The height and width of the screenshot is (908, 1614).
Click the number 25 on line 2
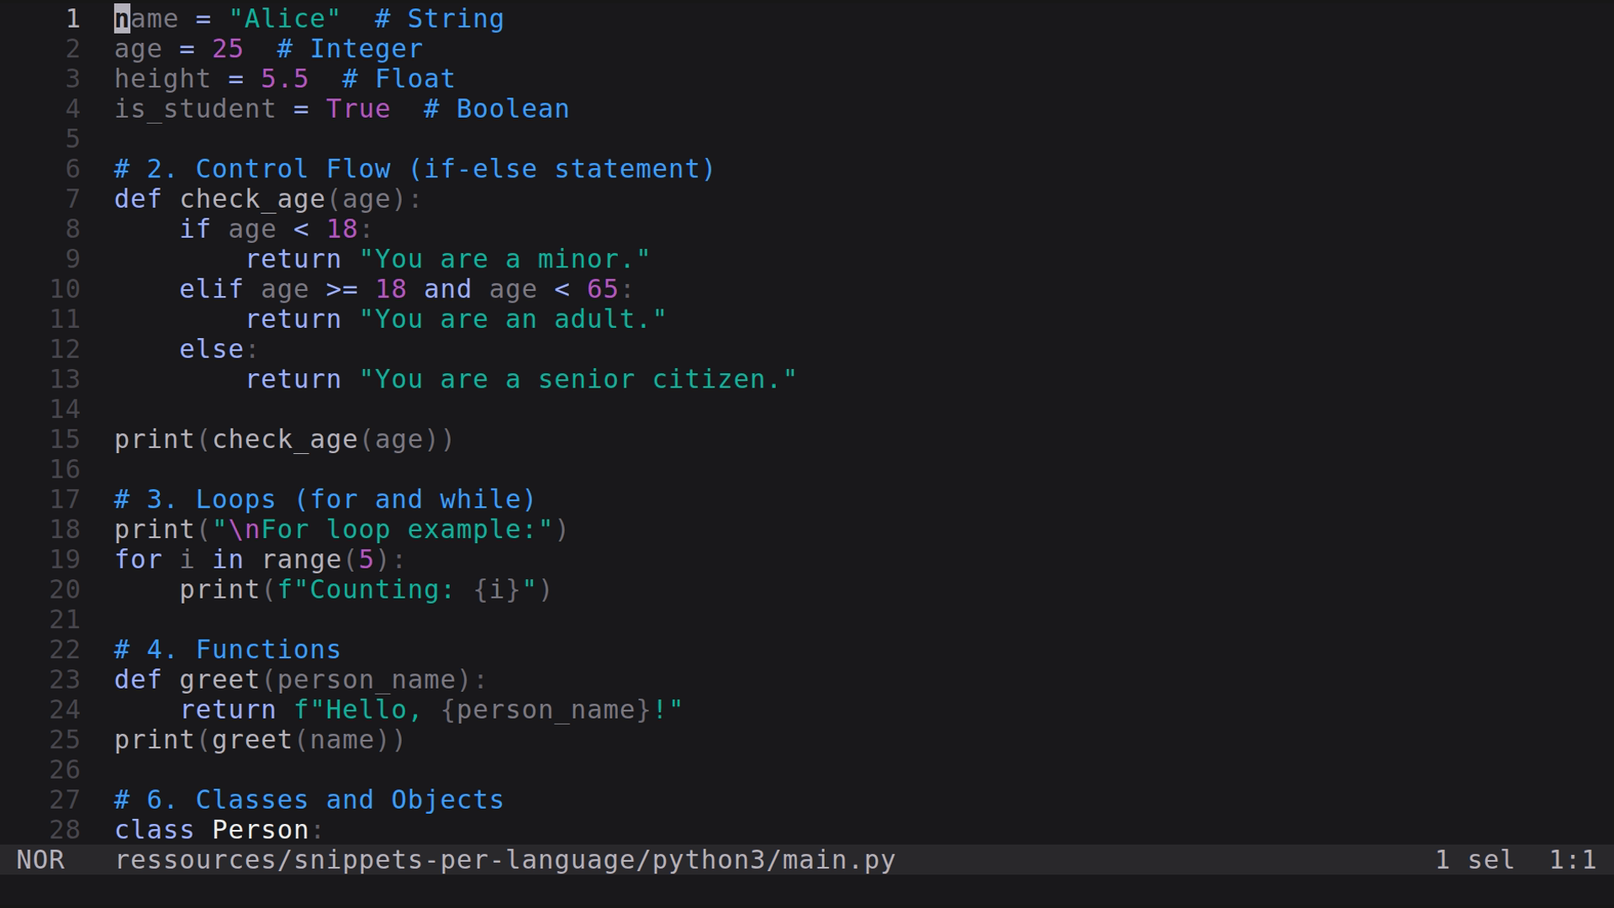[x=228, y=49]
